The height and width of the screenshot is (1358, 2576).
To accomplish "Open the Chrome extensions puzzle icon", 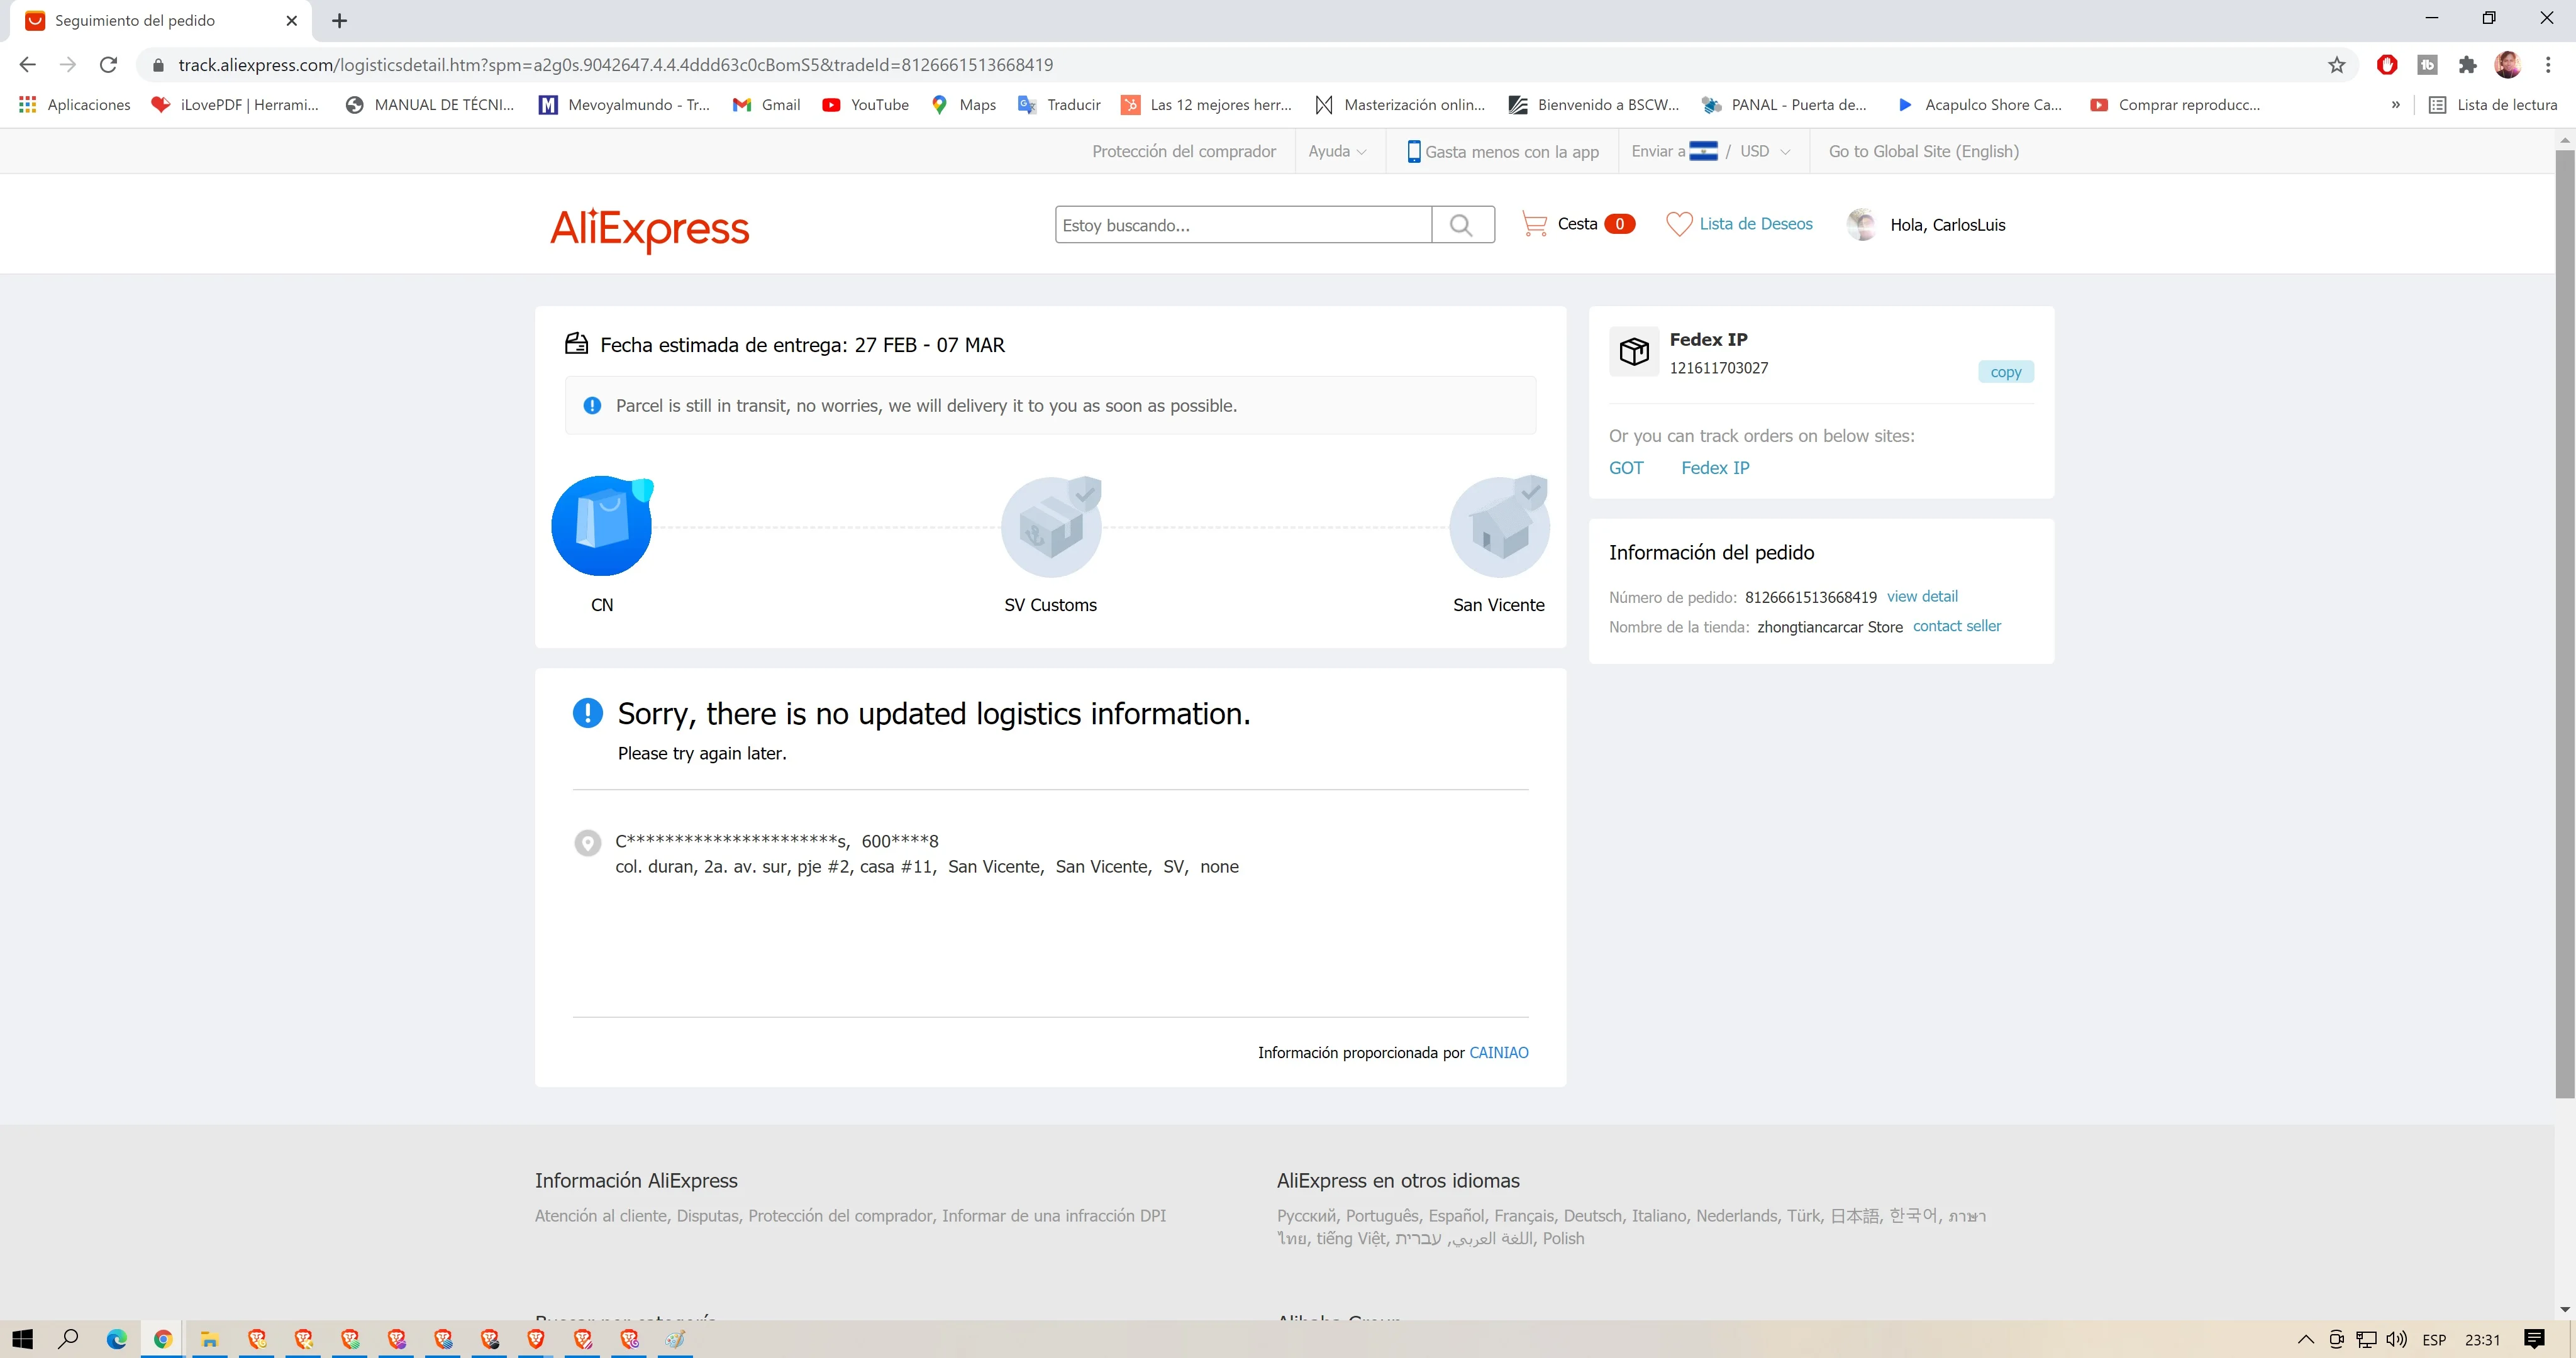I will pyautogui.click(x=2467, y=65).
